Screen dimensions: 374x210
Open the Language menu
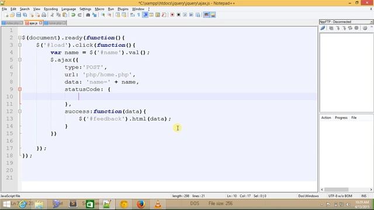coord(69,9)
